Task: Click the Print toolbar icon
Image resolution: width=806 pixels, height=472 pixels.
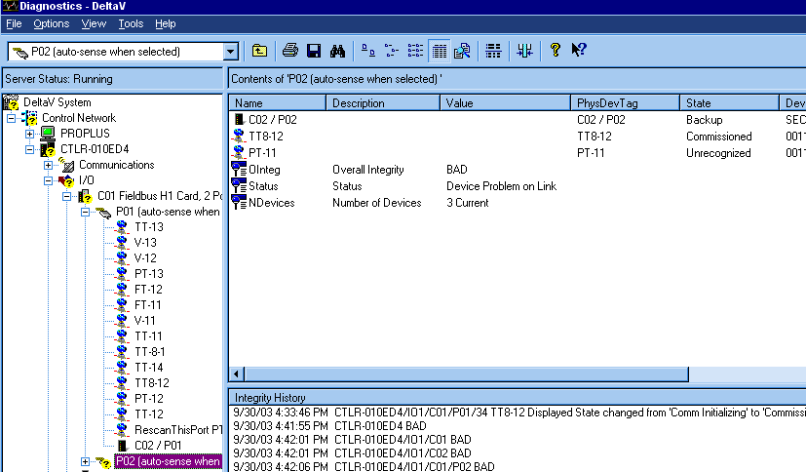Action: pyautogui.click(x=289, y=51)
